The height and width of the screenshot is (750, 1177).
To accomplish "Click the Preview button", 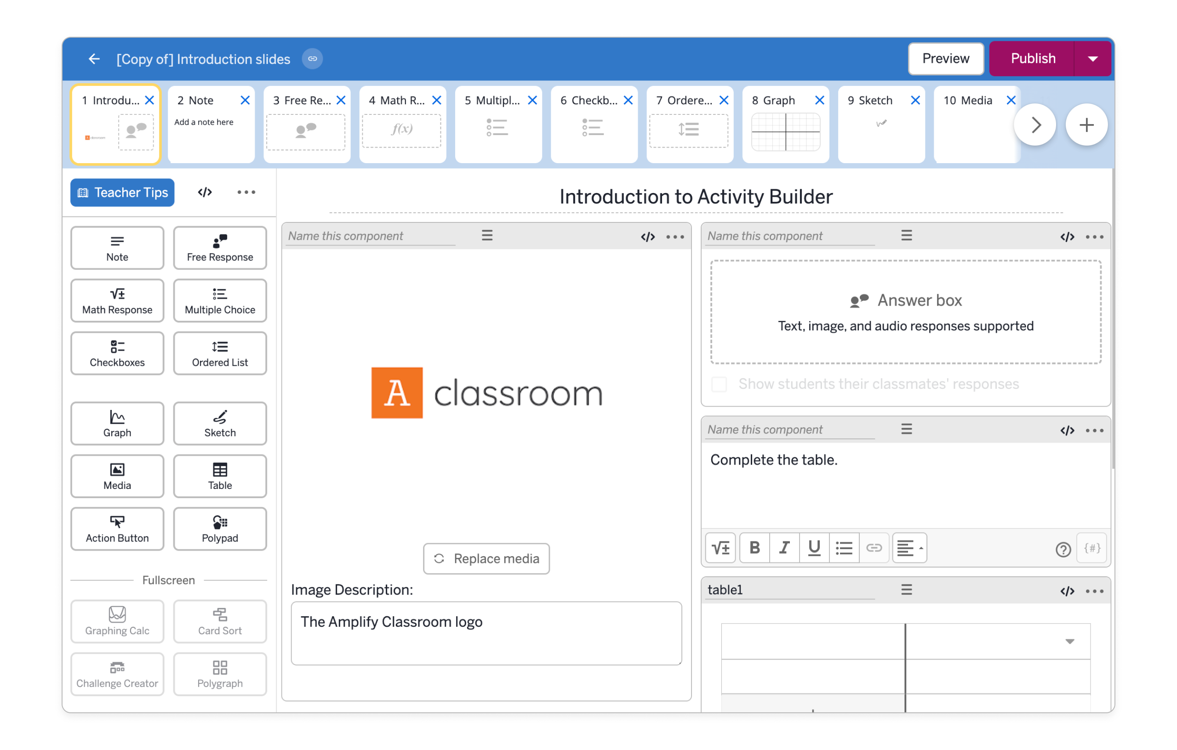I will coord(946,59).
